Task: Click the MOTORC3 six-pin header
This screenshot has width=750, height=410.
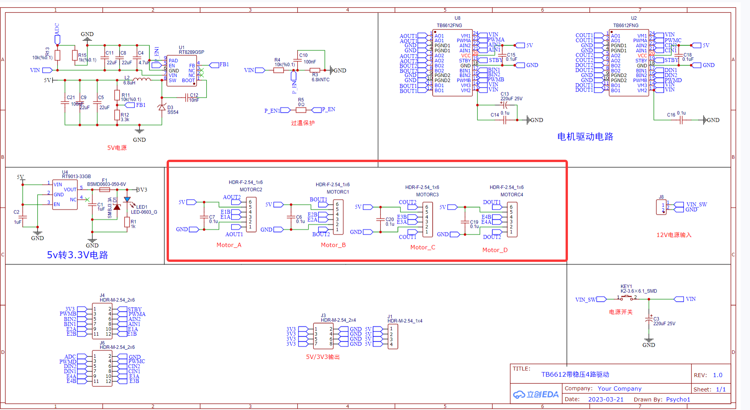Action: 428,220
